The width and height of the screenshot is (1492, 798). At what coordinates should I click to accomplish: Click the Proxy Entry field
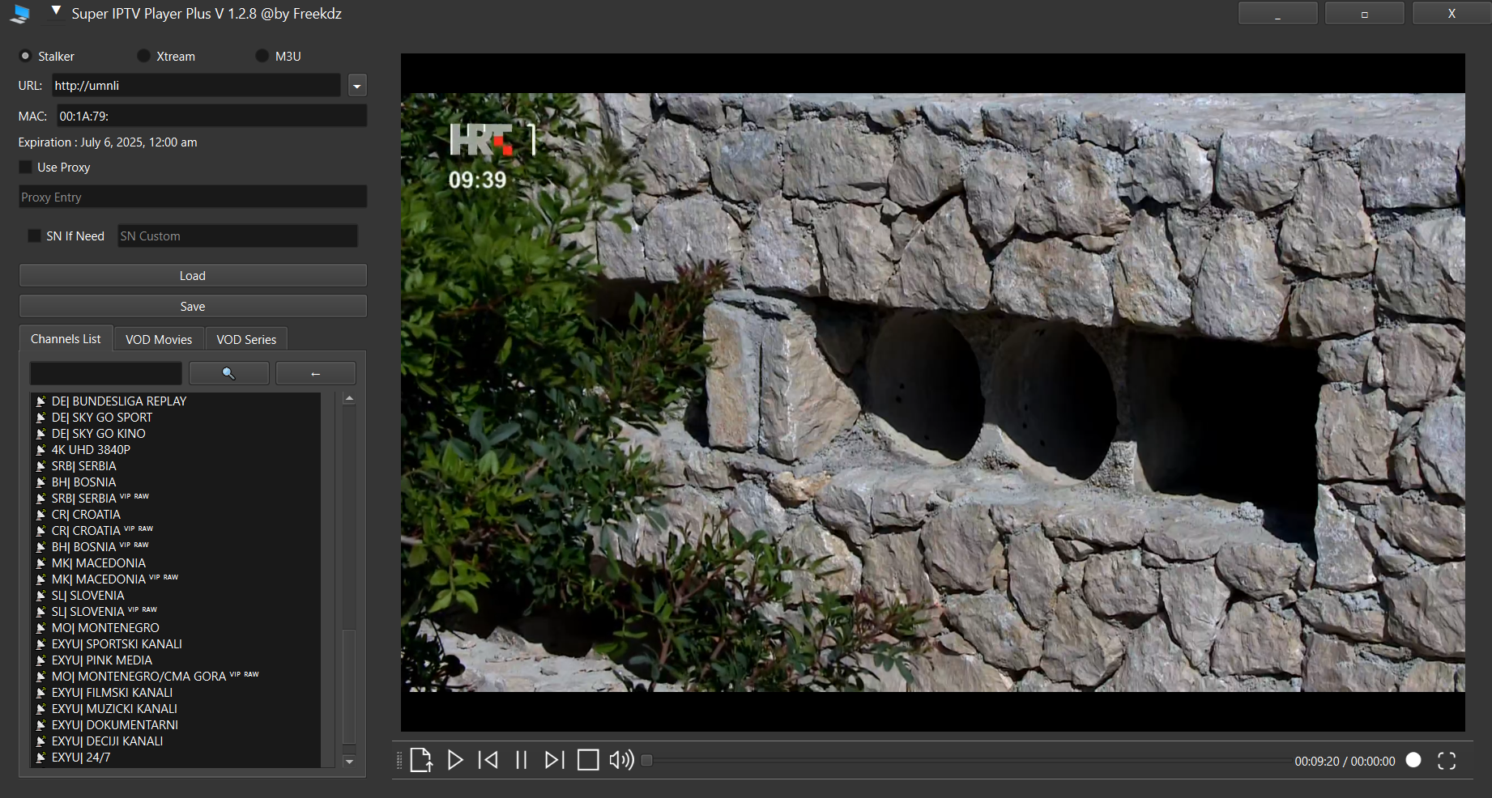coord(193,197)
